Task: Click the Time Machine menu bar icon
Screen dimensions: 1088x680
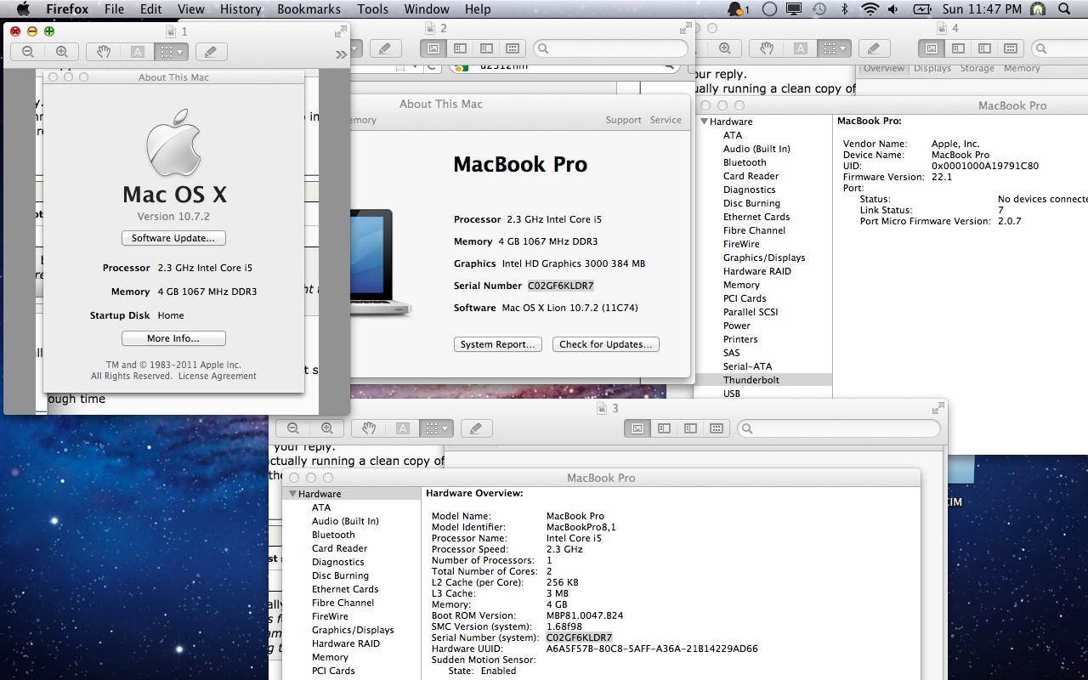Action: 819,9
